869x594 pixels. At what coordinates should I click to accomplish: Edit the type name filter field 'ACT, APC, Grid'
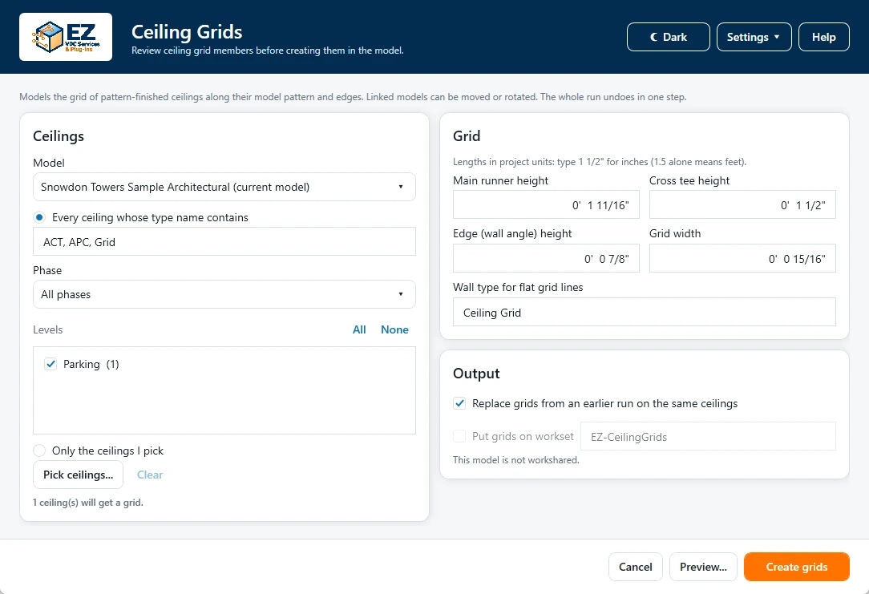pyautogui.click(x=224, y=241)
